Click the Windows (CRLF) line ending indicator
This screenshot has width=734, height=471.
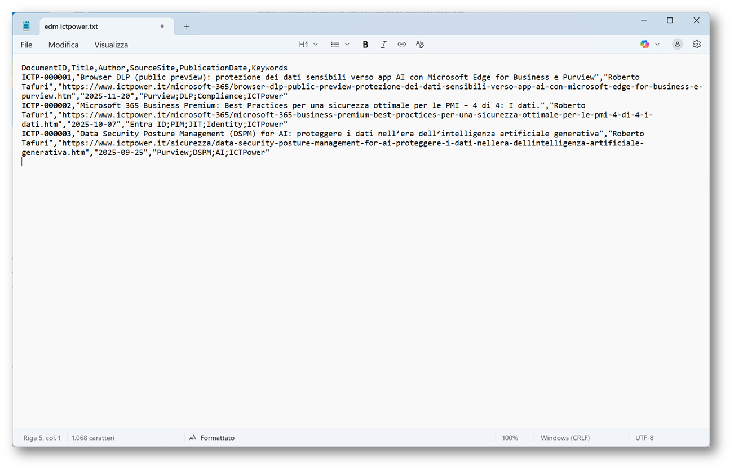(565, 438)
